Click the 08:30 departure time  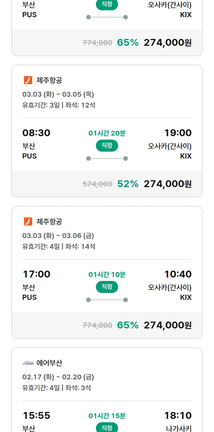click(36, 133)
